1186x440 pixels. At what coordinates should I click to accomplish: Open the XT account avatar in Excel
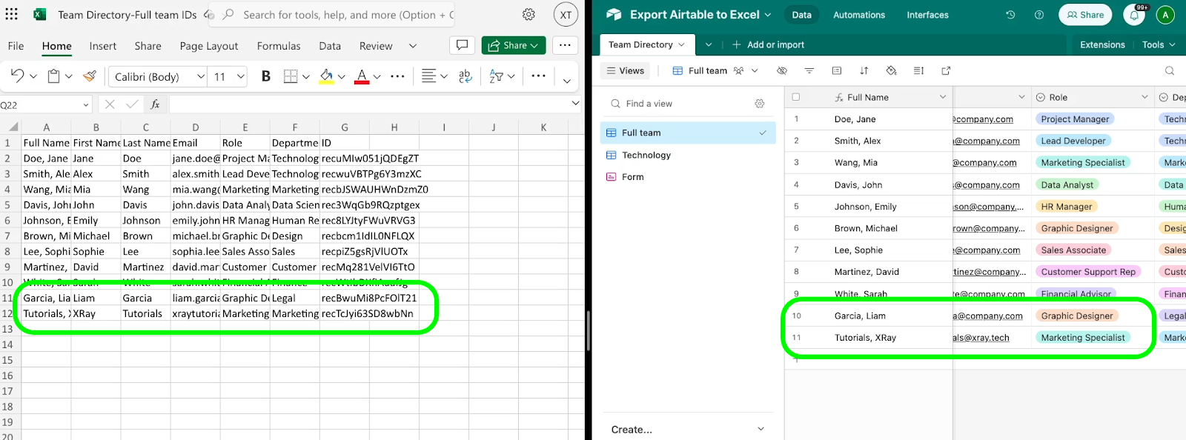pyautogui.click(x=566, y=15)
